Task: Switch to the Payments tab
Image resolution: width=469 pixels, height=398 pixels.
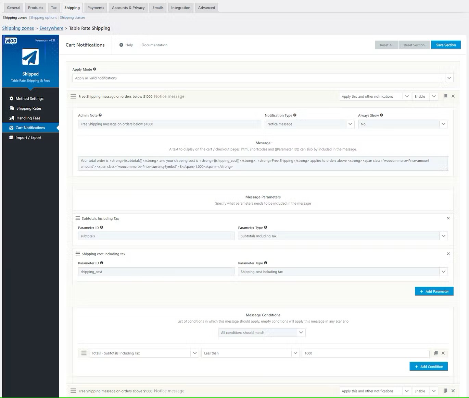Action: (x=96, y=7)
